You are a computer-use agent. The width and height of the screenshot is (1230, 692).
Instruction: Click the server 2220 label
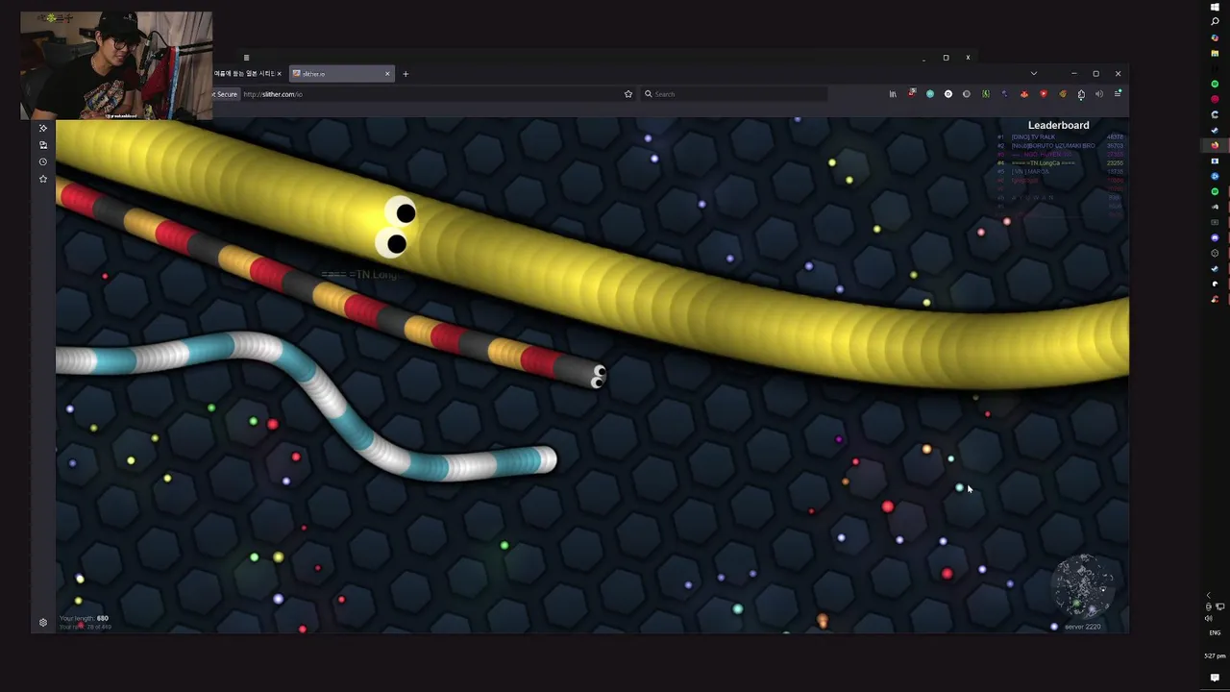1082,627
